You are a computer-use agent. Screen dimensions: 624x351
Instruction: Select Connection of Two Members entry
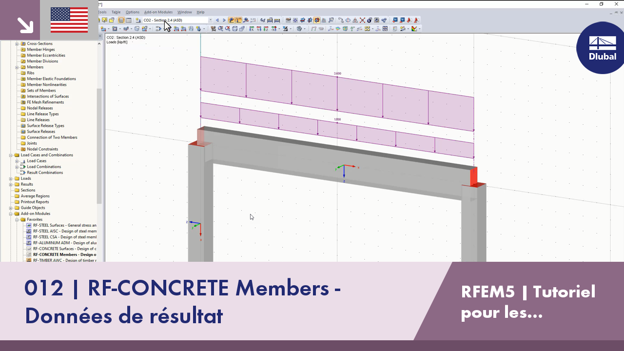point(52,137)
